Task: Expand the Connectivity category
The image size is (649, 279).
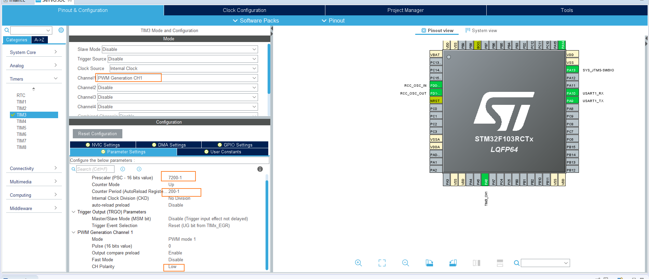Action: 33,168
